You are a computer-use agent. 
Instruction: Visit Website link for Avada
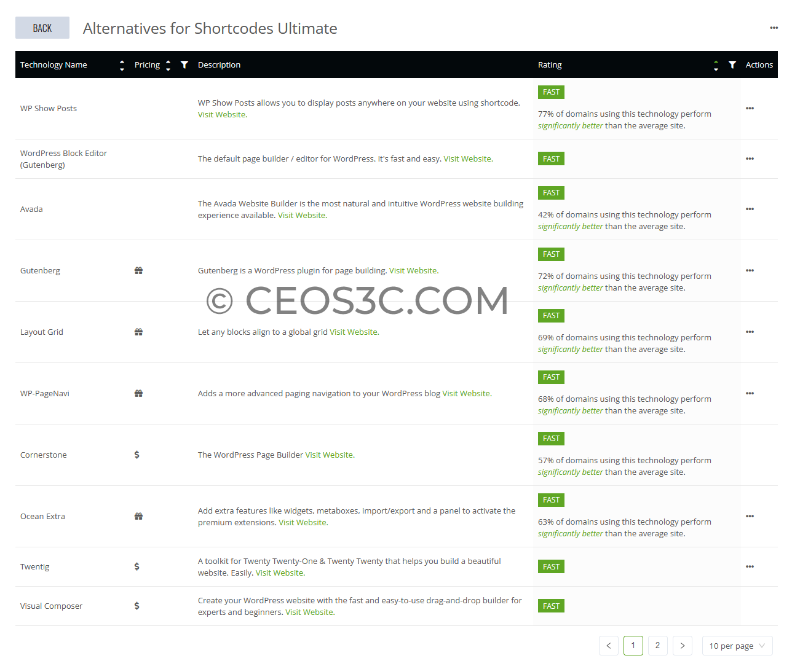click(301, 215)
